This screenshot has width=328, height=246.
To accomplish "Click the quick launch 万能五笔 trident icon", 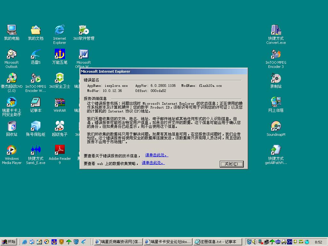I will pyautogui.click(x=54, y=242).
